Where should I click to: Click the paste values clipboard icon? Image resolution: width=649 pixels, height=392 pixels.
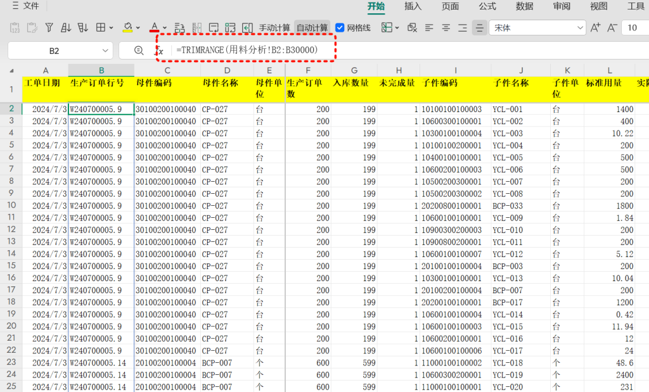tap(15, 28)
